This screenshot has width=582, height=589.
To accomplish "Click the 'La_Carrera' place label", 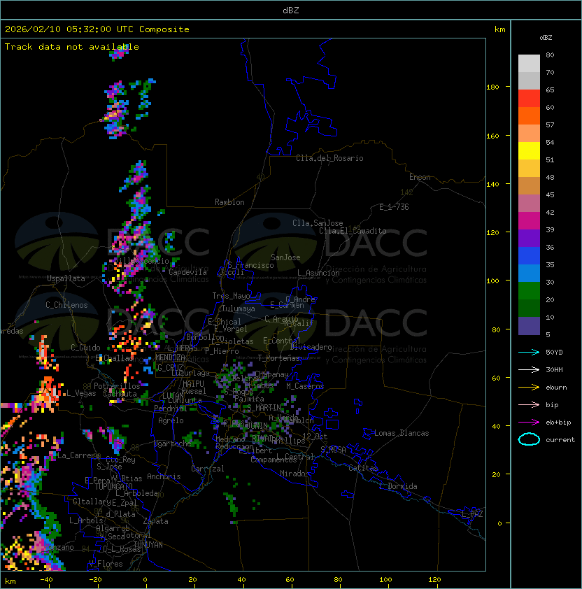I will tap(78, 455).
